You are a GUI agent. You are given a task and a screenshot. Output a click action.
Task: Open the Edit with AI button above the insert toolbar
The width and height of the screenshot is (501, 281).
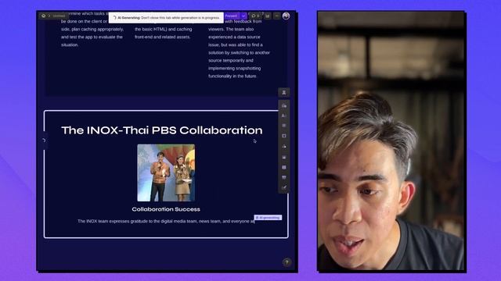[x=283, y=93]
